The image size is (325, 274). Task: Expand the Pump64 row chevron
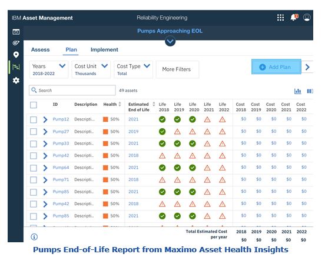tap(45, 168)
